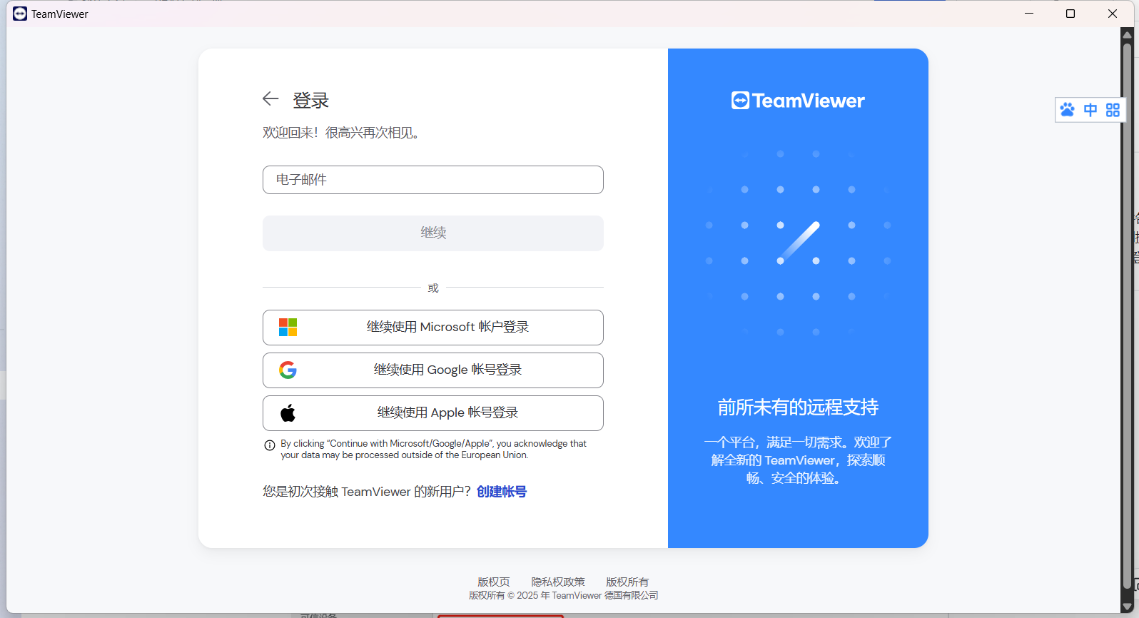The width and height of the screenshot is (1139, 618).
Task: Minimize the TeamViewer window
Action: tap(1029, 14)
